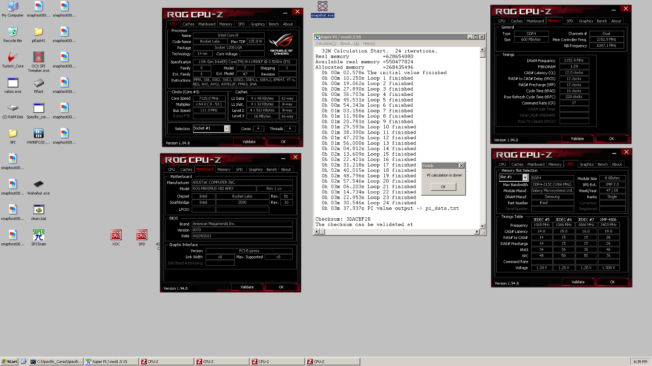The image size is (652, 366).
Task: Select the ratios.exe desktop icon
Action: [13, 85]
